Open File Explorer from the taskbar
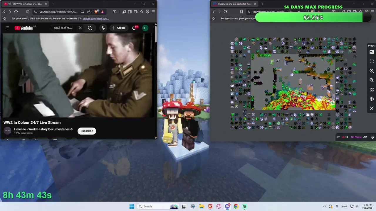The height and width of the screenshot is (211, 376). click(202, 206)
